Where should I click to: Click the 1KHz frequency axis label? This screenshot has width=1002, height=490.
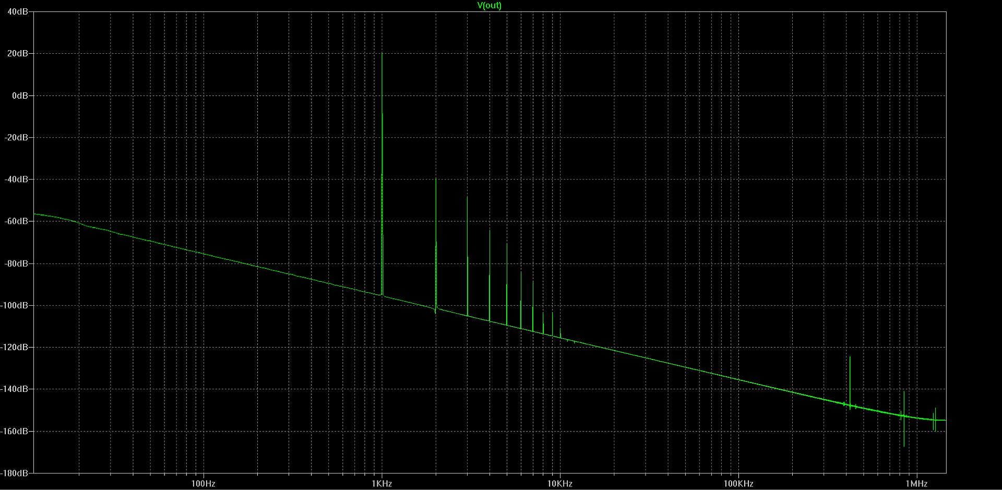tap(381, 483)
